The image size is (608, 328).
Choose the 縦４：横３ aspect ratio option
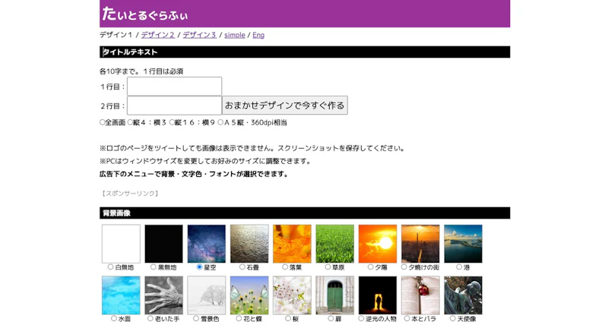tap(130, 122)
